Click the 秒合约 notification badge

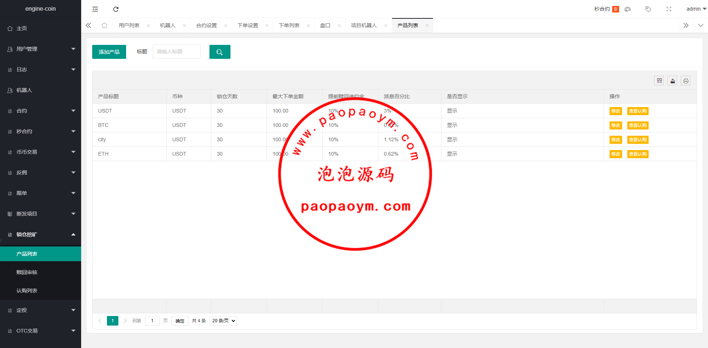[615, 9]
